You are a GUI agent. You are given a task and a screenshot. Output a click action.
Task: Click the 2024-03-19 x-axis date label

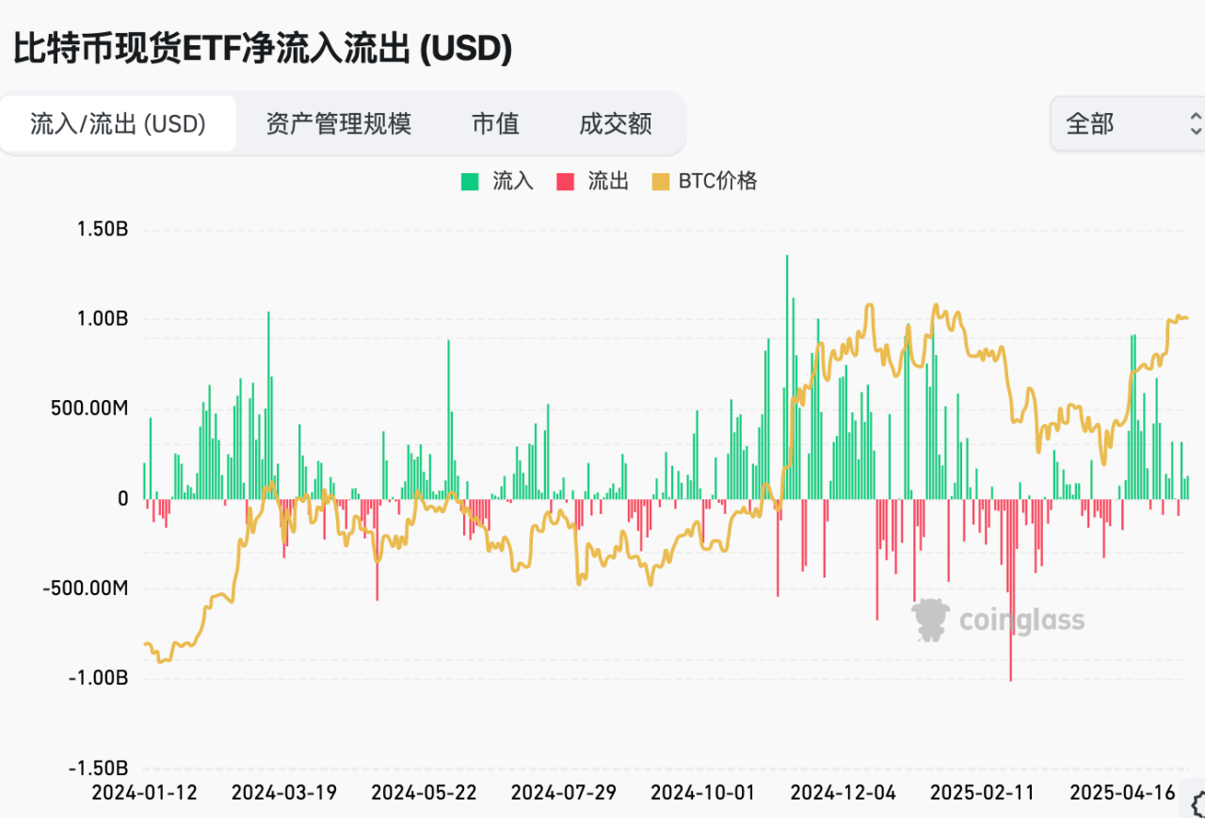click(284, 793)
